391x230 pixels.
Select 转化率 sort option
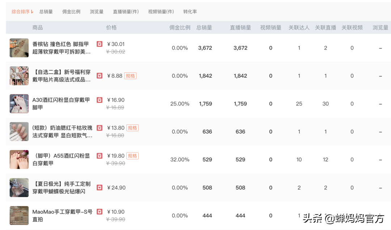point(190,12)
